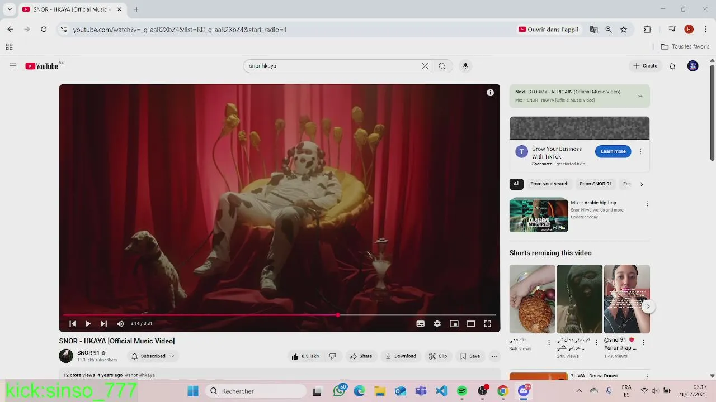Screen dimensions: 716x402
Task: Click the browser address bar
Action: tap(285, 30)
